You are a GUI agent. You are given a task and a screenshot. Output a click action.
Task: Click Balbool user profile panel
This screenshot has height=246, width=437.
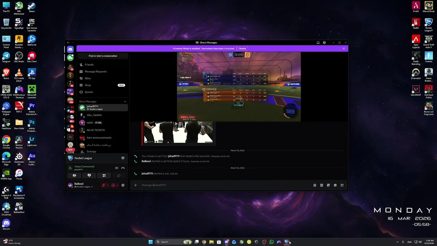[84, 185]
